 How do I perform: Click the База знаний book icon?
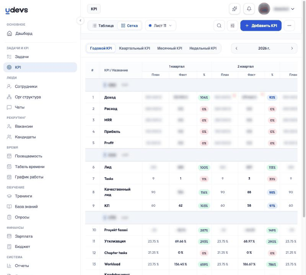point(9,206)
